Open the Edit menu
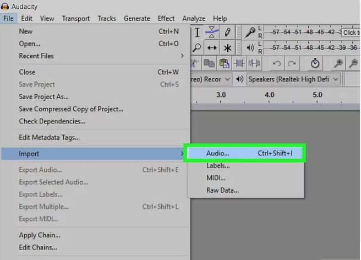361x260 pixels. pyautogui.click(x=27, y=18)
